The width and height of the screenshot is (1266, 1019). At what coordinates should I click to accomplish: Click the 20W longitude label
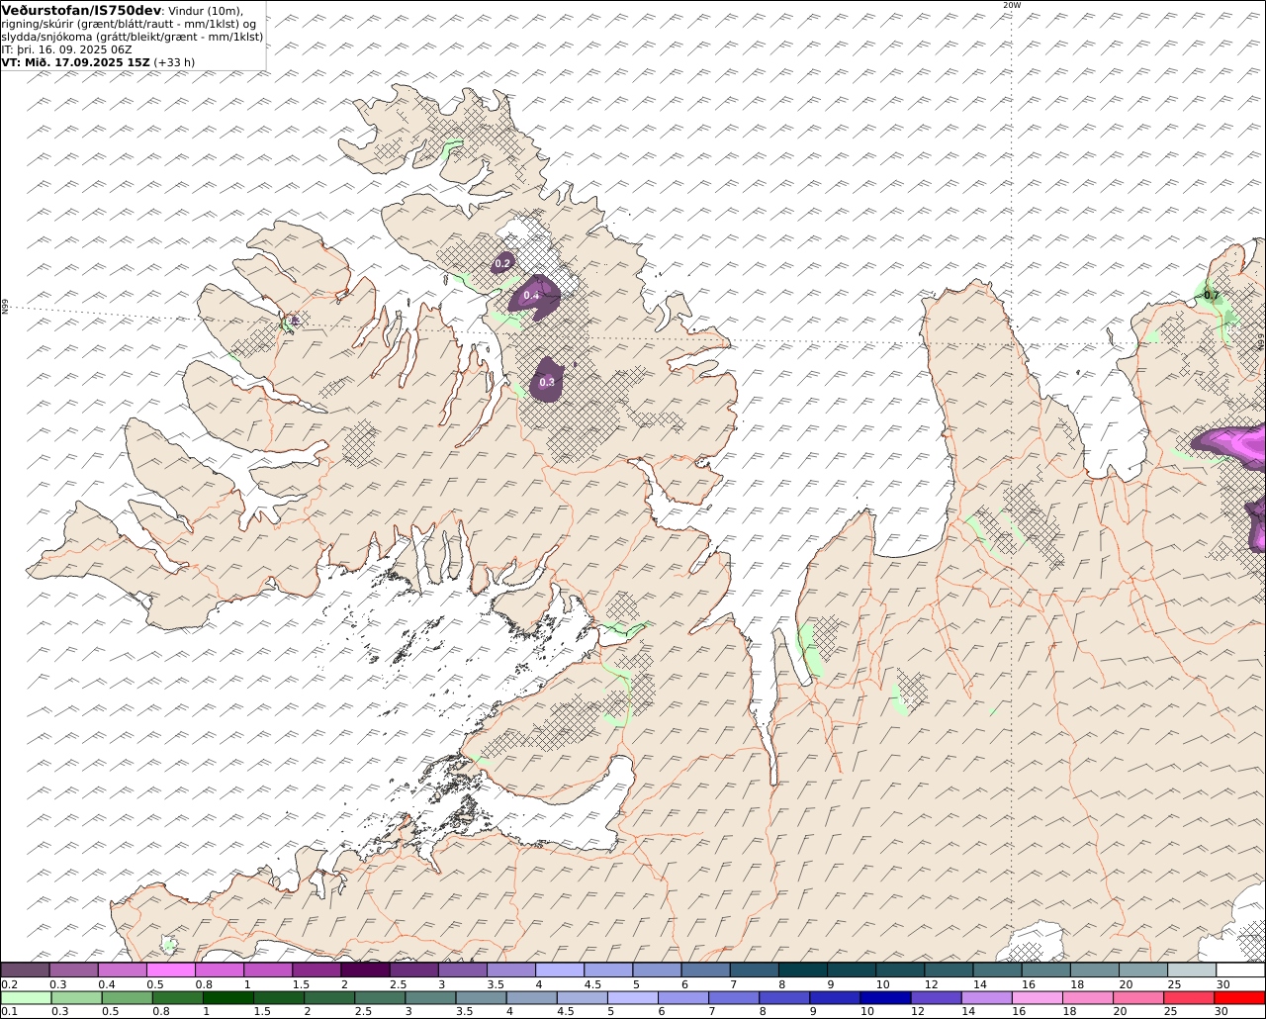(1011, 5)
